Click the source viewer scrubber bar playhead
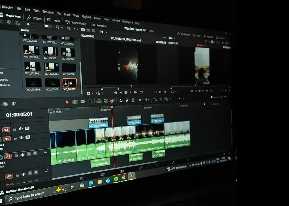 tap(131, 86)
